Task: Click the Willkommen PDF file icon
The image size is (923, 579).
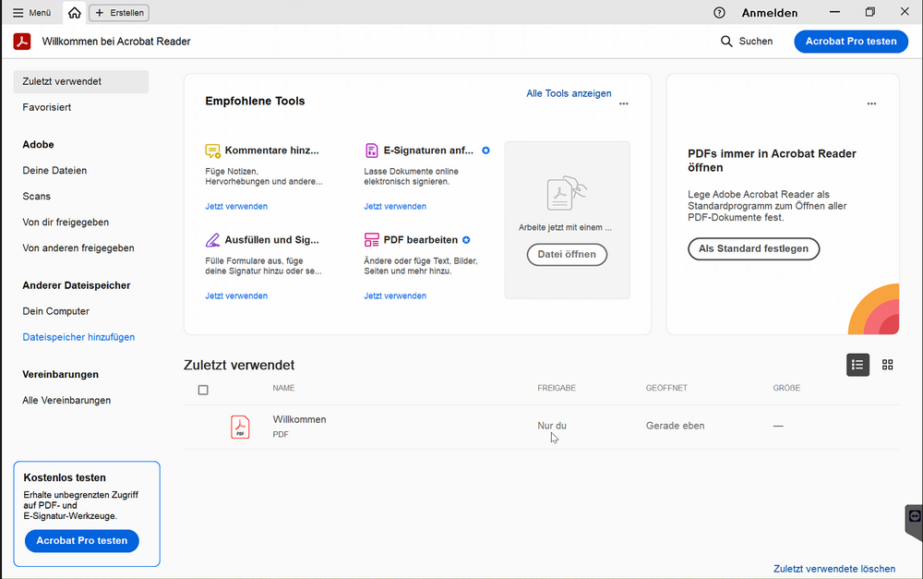Action: click(x=240, y=427)
